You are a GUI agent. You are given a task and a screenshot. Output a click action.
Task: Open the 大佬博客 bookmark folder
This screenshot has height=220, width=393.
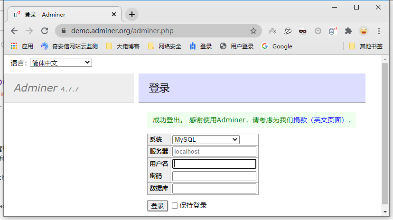tap(123, 46)
